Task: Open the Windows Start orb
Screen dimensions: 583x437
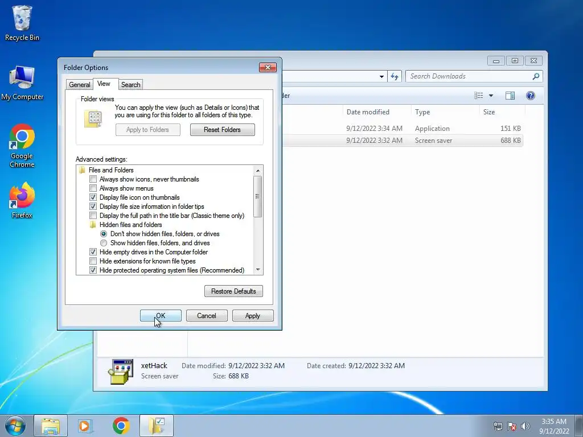Action: click(15, 426)
